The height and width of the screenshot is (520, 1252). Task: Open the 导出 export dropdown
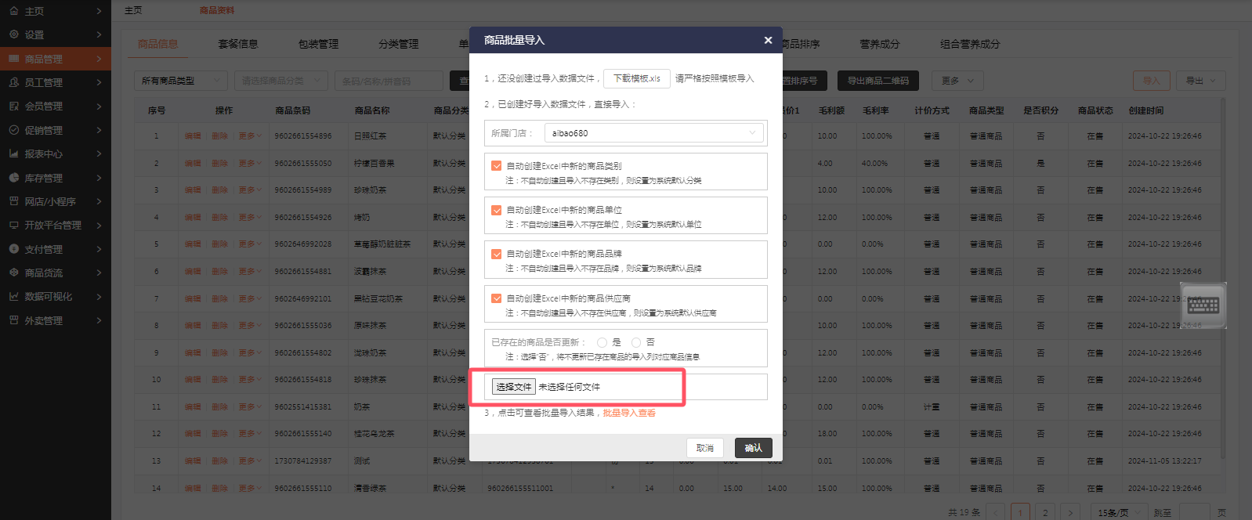point(1200,81)
